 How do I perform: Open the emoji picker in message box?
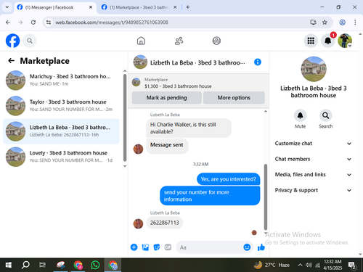tap(247, 247)
